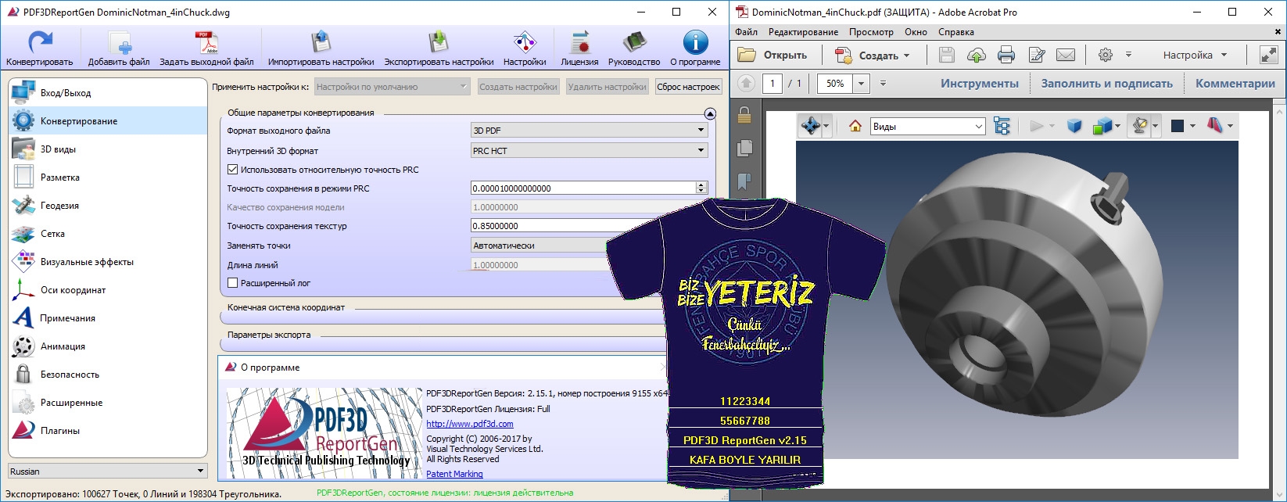1287x502 pixels.
Task: Open the Просмотр menu
Action: (871, 32)
